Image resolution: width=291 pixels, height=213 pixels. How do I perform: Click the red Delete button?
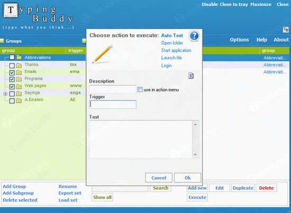[266, 188]
